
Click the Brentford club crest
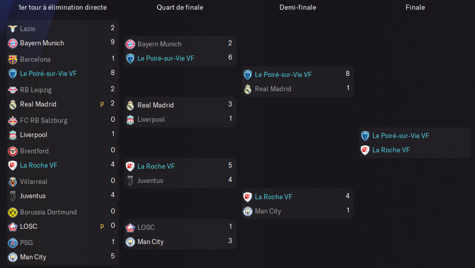coord(13,151)
